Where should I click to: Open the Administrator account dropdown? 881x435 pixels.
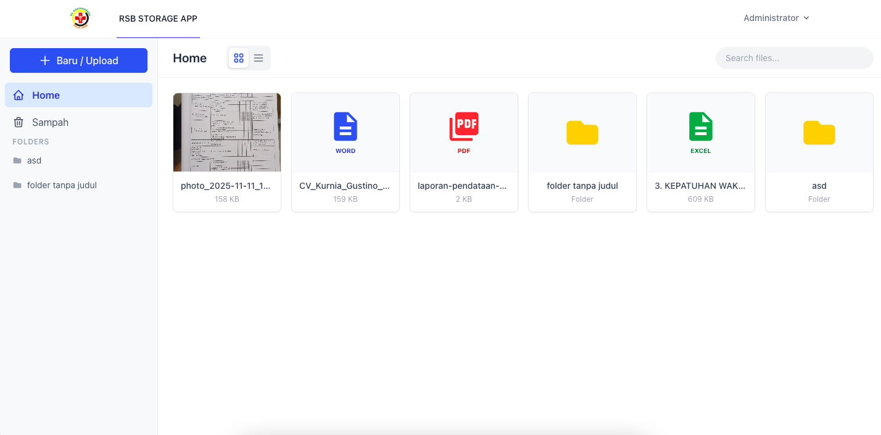pos(776,18)
